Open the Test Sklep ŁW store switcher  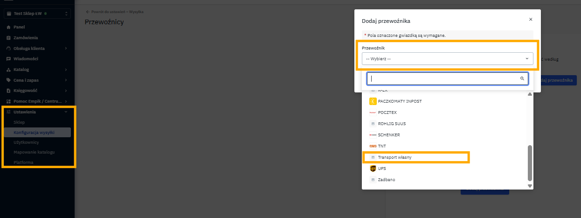[37, 14]
